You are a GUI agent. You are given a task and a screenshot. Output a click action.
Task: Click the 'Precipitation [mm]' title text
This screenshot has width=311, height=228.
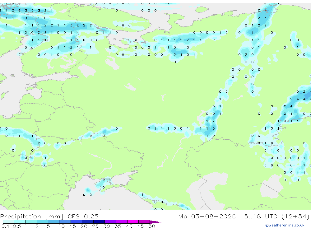(32, 216)
